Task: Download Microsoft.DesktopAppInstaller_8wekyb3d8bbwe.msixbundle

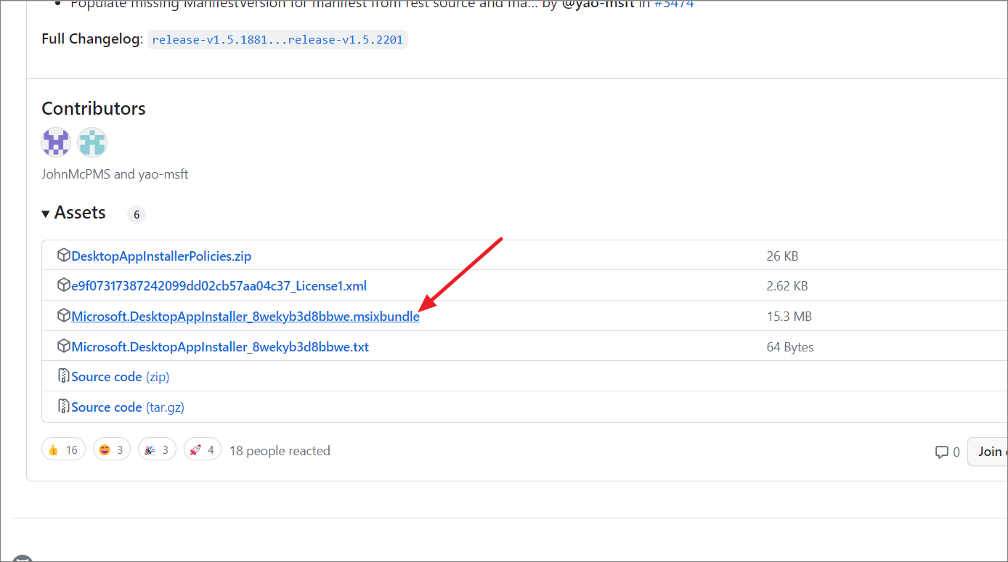Action: coord(245,316)
